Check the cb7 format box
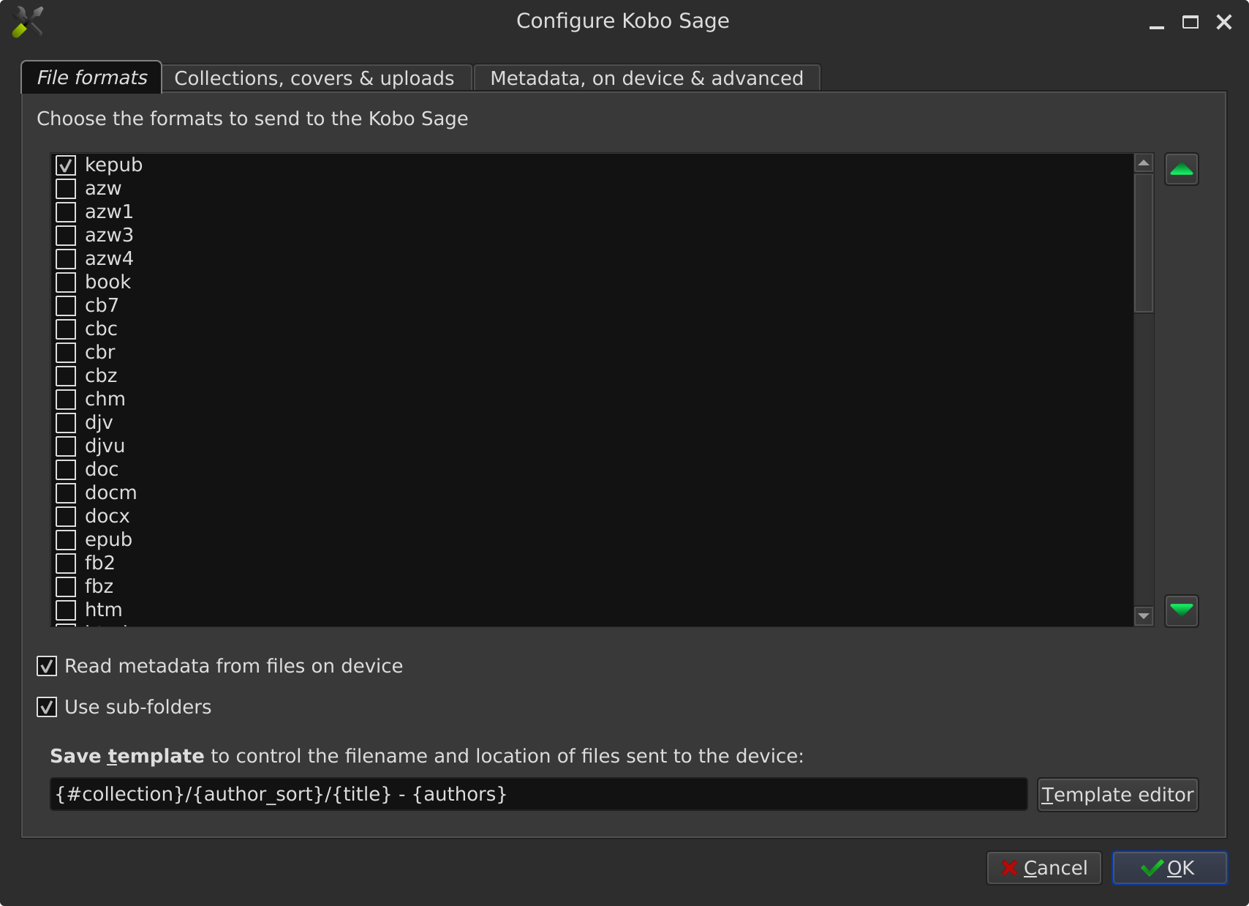The image size is (1249, 906). [66, 306]
